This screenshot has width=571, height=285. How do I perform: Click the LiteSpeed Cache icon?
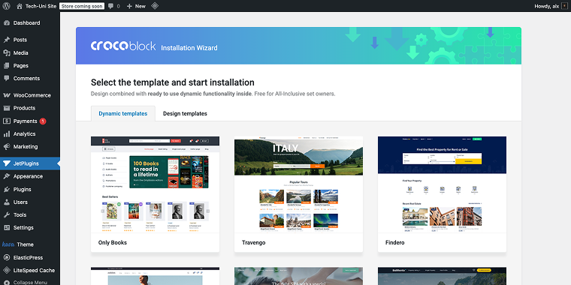[7, 271]
